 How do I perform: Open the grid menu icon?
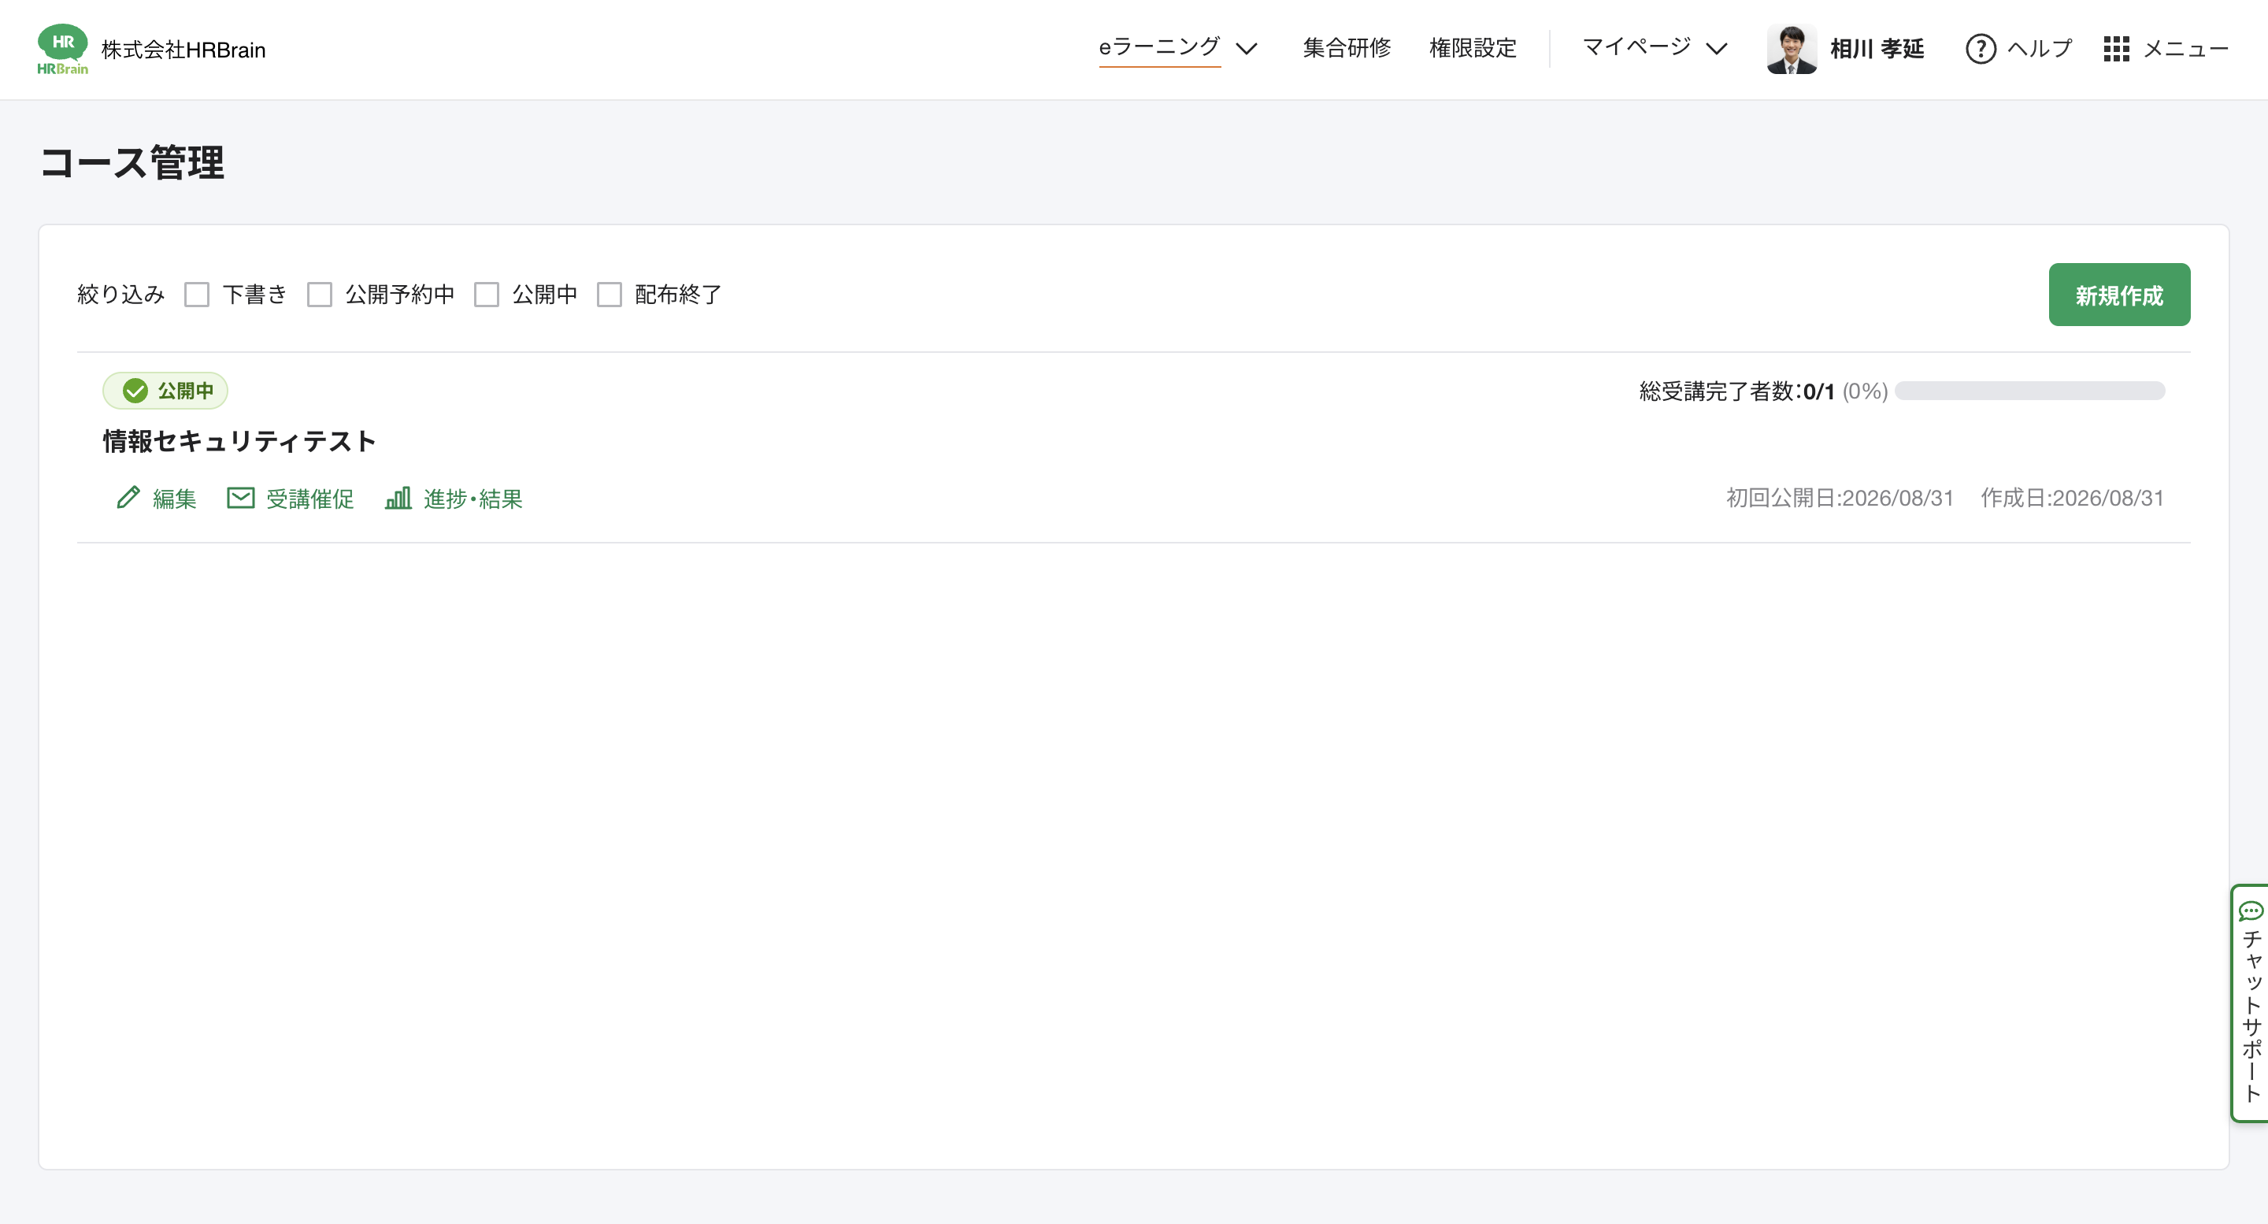coord(2117,48)
